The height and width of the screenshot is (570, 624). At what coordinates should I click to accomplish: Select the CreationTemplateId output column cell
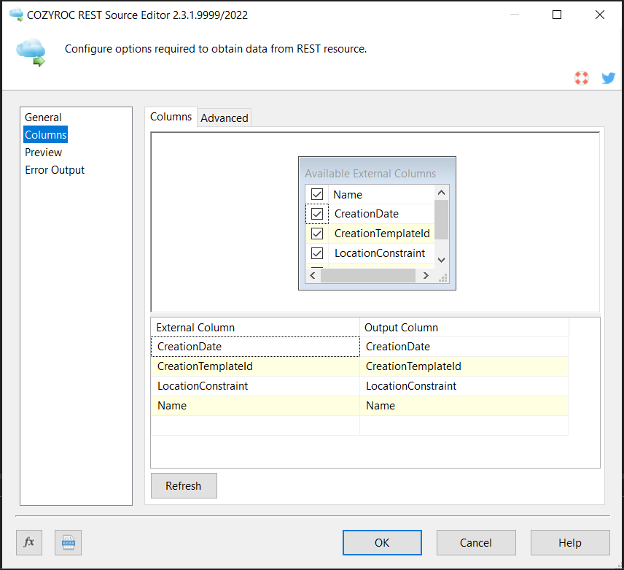464,366
